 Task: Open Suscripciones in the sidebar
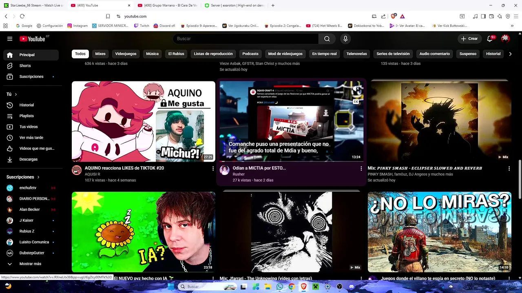tap(31, 77)
